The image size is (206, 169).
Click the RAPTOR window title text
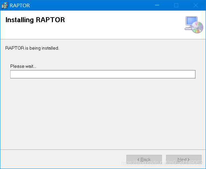point(20,6)
